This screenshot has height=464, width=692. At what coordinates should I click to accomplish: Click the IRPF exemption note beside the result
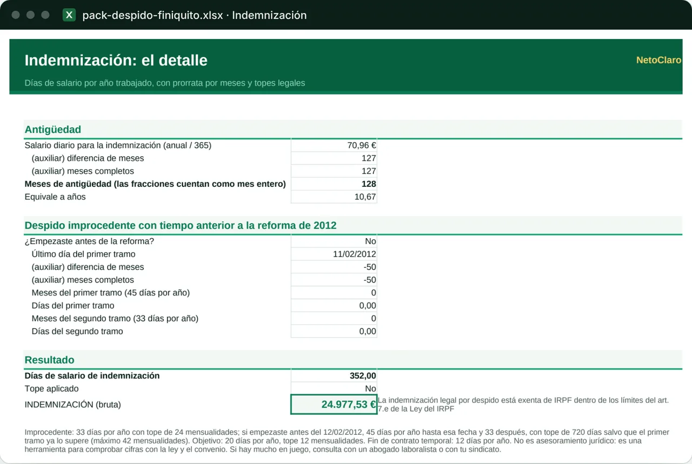pos(523,405)
